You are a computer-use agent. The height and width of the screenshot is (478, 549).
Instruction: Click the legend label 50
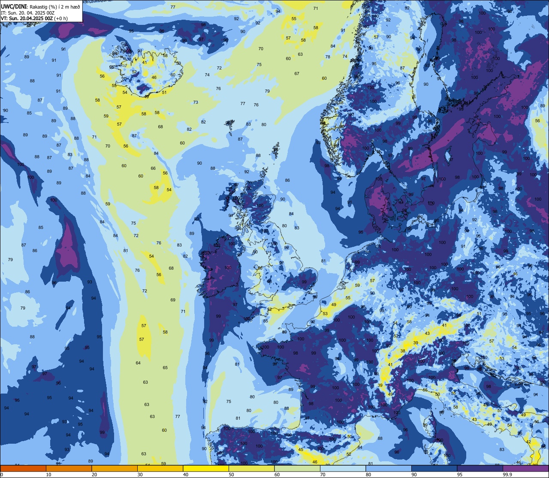click(231, 475)
